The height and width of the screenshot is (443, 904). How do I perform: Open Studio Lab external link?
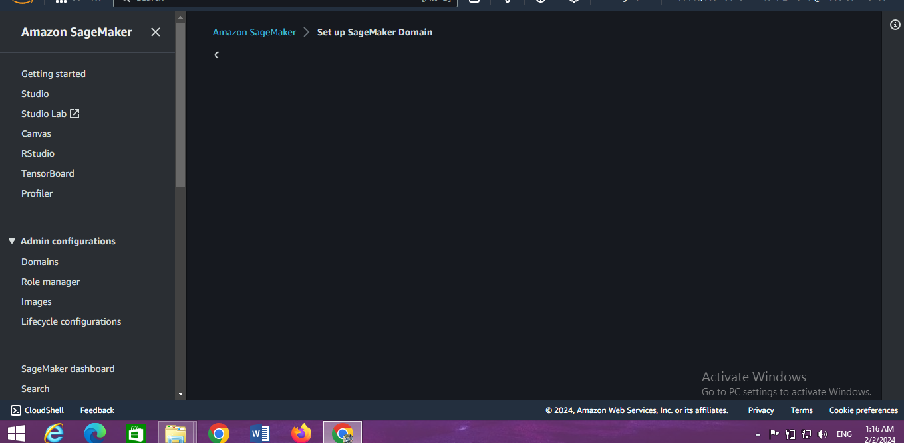pos(50,114)
